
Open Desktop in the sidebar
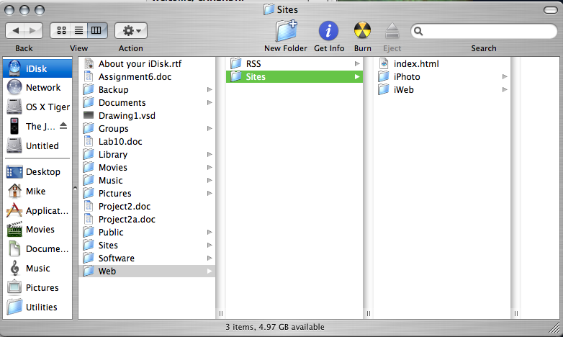pyautogui.click(x=37, y=171)
